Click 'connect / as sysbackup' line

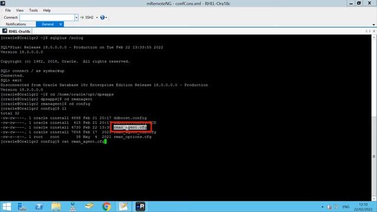tap(32, 71)
